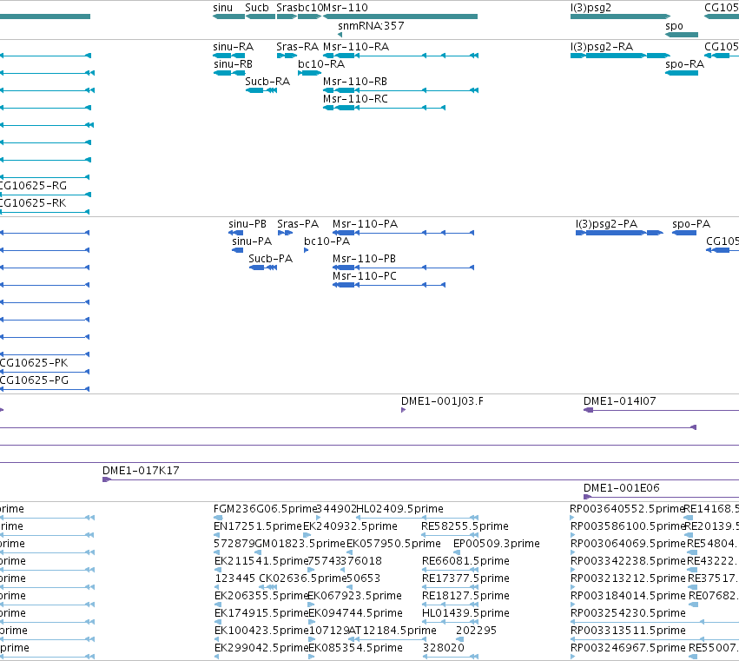The height and width of the screenshot is (661, 739).
Task: Select EST RP003313511.5prime
Action: click(x=628, y=631)
